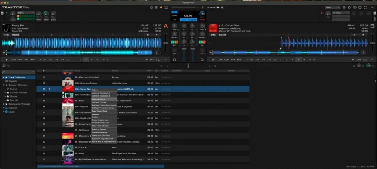Image resolution: width=377 pixels, height=169 pixels.
Task: Open the kit selector dropdown in FX unit 1
Action: coord(26,13)
